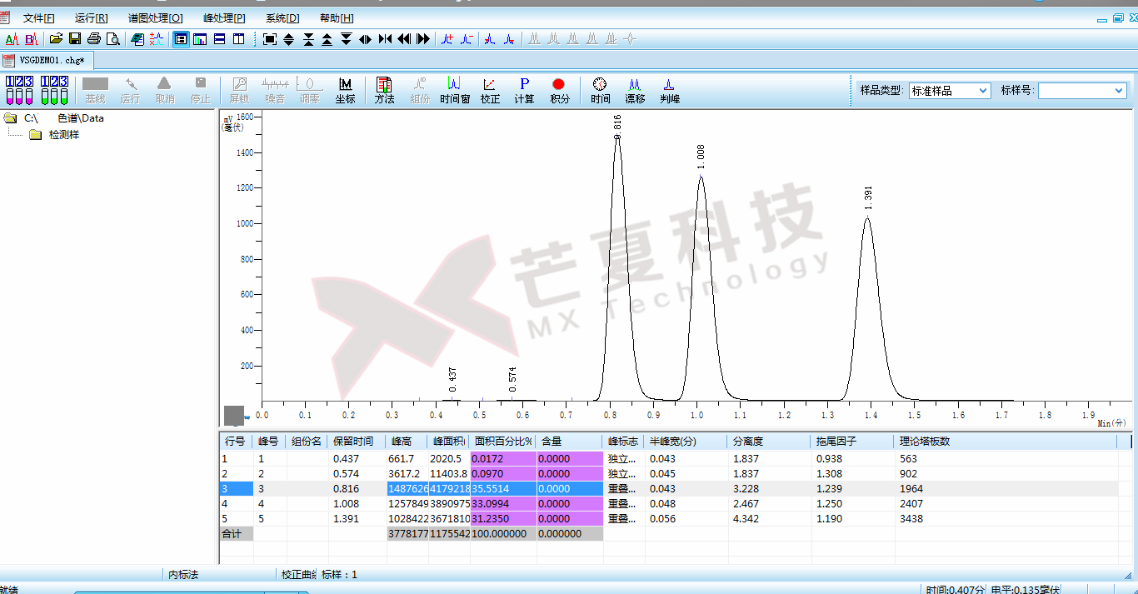The height and width of the screenshot is (594, 1138).
Task: Click the 峰高 column header
Action: (x=407, y=442)
